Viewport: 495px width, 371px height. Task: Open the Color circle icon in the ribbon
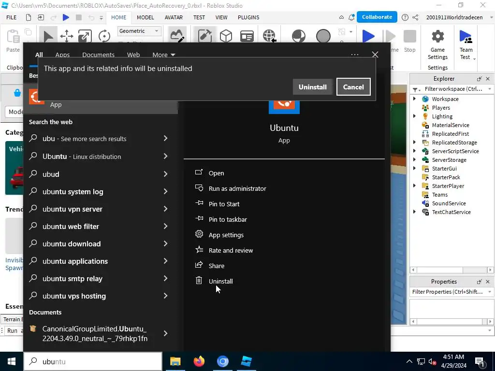pos(323,36)
